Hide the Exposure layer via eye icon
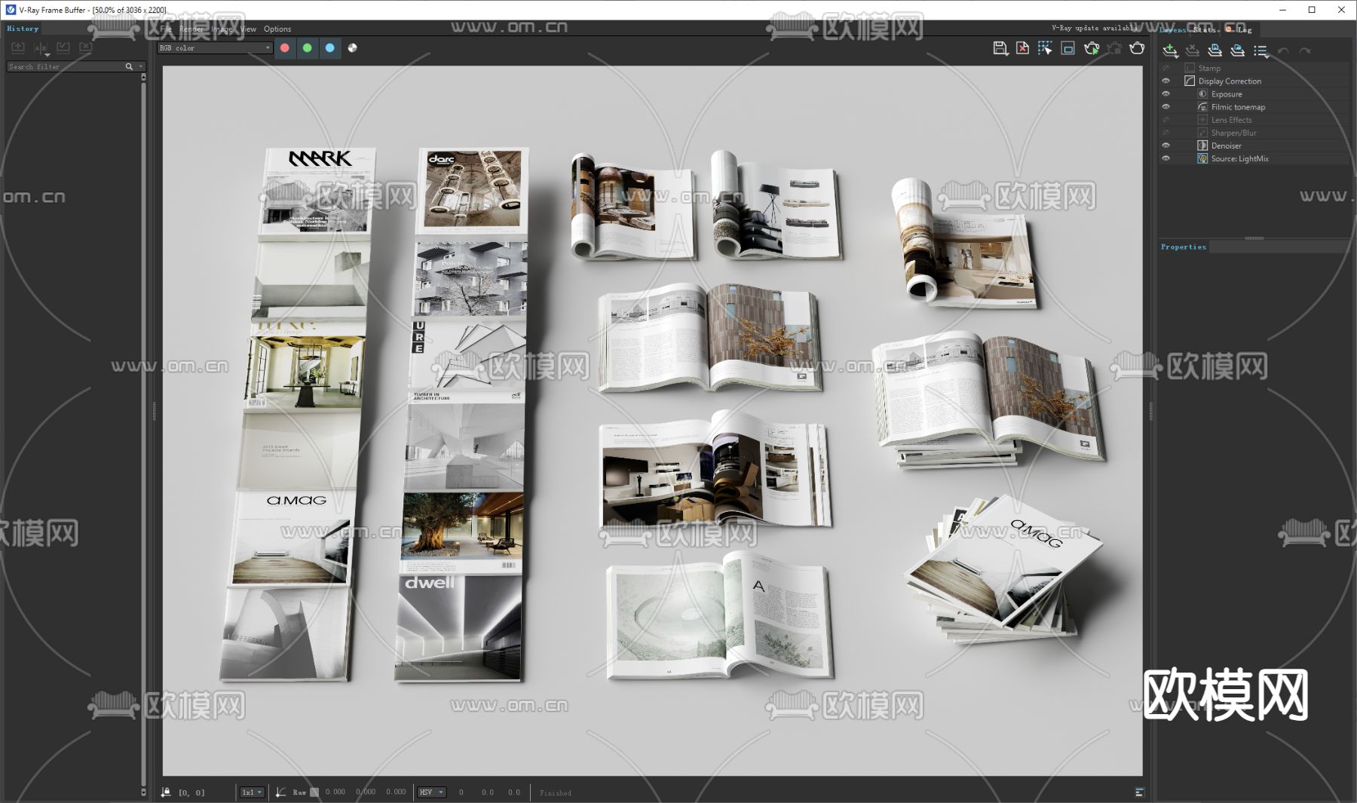1357x803 pixels. [x=1166, y=94]
